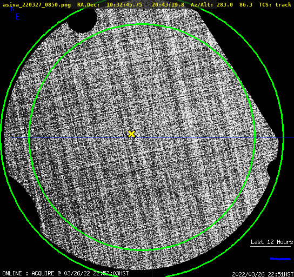Click where horizontal crosshair meets outer green circle
Viewport: 294px width, 277px height.
click(x=284, y=137)
